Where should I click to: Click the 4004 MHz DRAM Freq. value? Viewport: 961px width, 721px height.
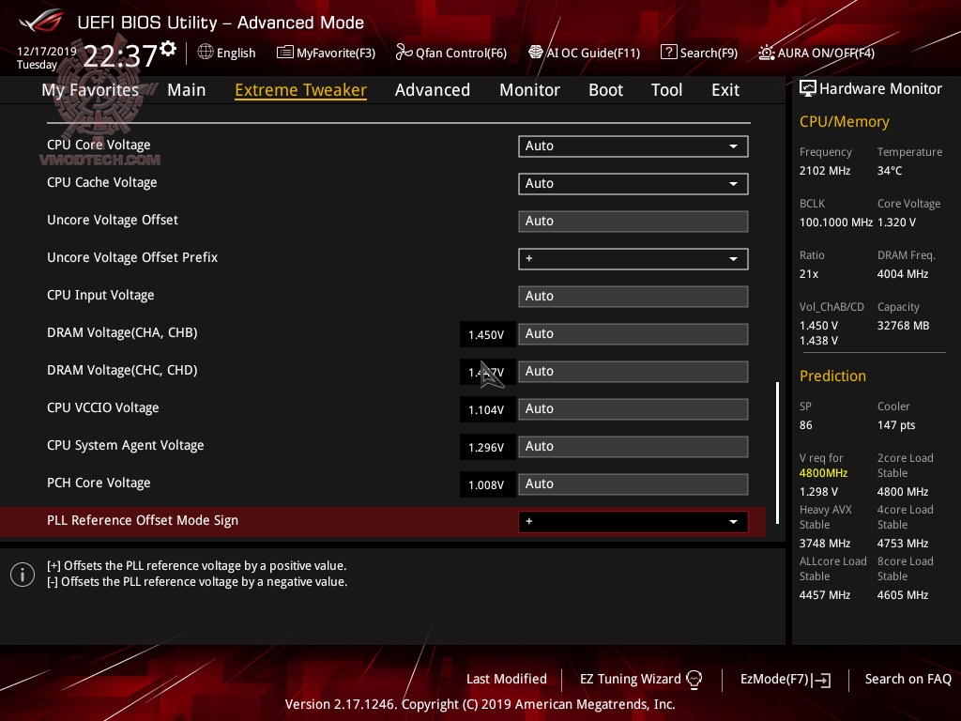pyautogui.click(x=902, y=274)
